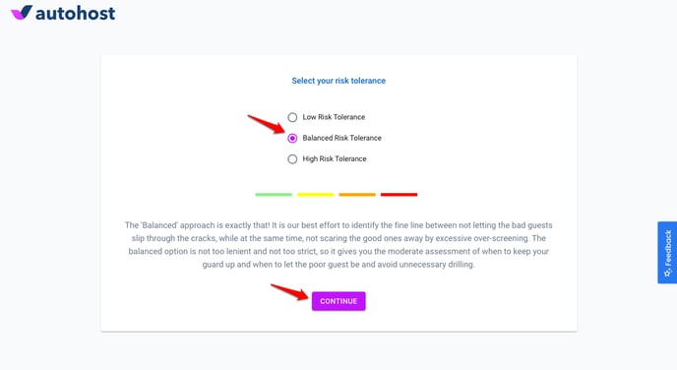The image size is (677, 370).
Task: Select the High Risk Tolerance radio button
Action: 292,158
